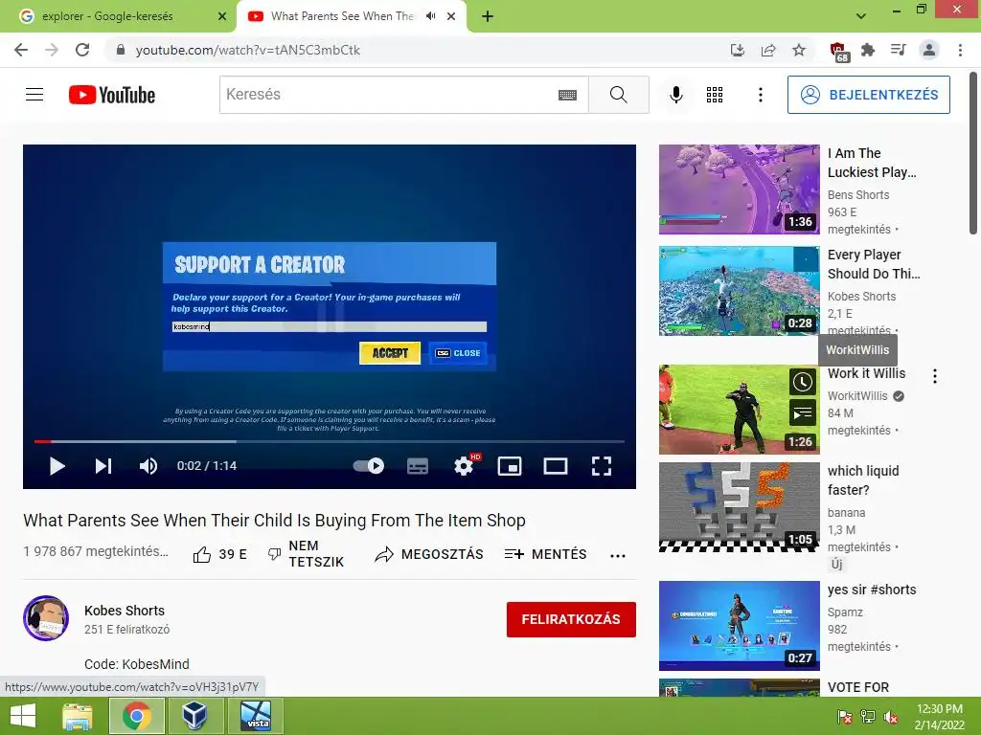Open which liquid faster? video title
This screenshot has width=981, height=735.
pyautogui.click(x=863, y=480)
